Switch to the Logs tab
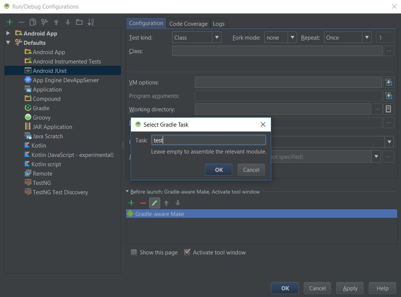This screenshot has width=401, height=297. (x=219, y=24)
